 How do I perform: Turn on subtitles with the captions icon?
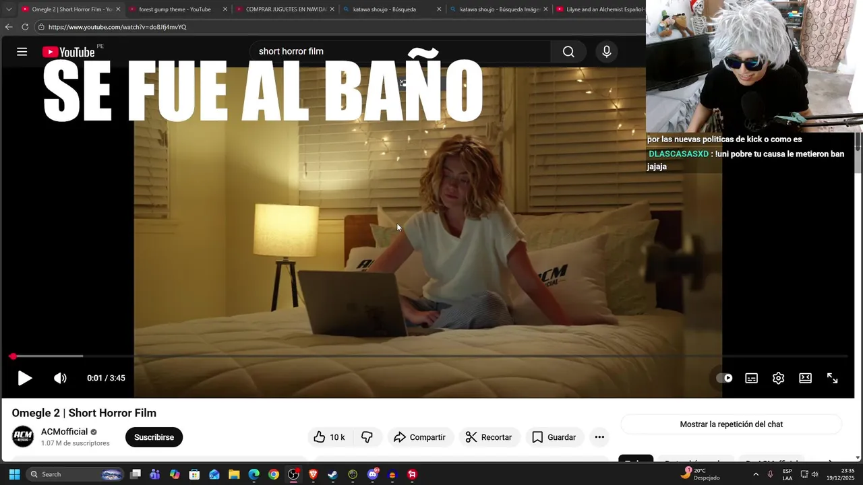(751, 379)
